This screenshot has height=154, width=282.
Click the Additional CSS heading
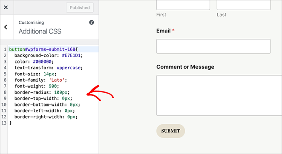tap(40, 31)
